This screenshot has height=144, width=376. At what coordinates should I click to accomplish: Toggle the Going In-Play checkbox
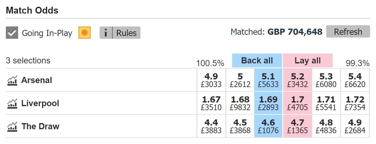[x=12, y=33]
